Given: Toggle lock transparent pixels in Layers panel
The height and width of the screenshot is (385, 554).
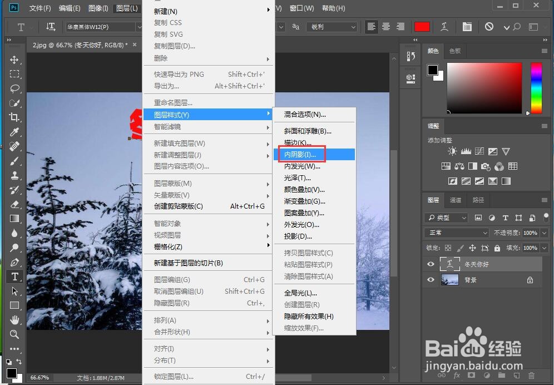Looking at the screenshot, I should click(448, 248).
